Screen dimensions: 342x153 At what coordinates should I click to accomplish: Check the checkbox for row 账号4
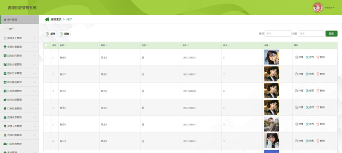(46, 125)
